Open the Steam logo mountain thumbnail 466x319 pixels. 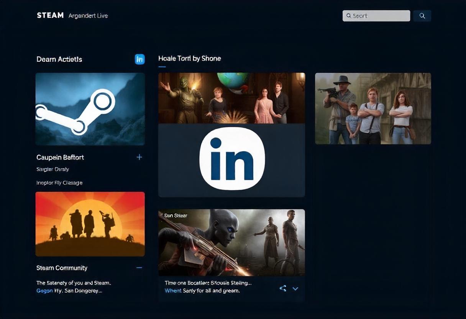[x=90, y=109]
